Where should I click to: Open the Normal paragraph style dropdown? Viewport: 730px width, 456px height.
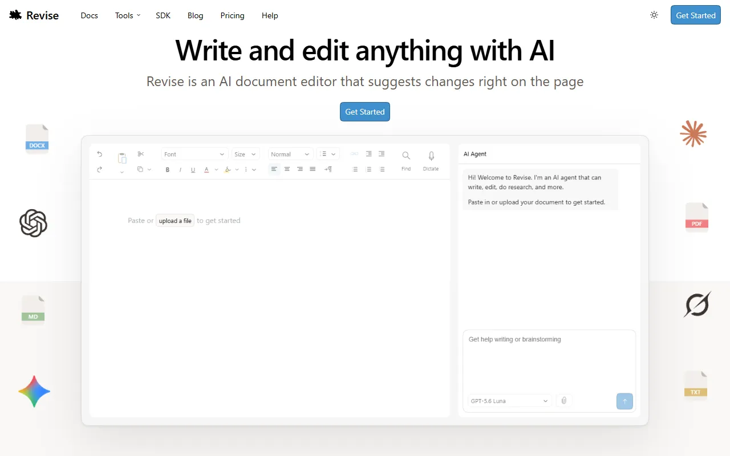[x=291, y=154]
